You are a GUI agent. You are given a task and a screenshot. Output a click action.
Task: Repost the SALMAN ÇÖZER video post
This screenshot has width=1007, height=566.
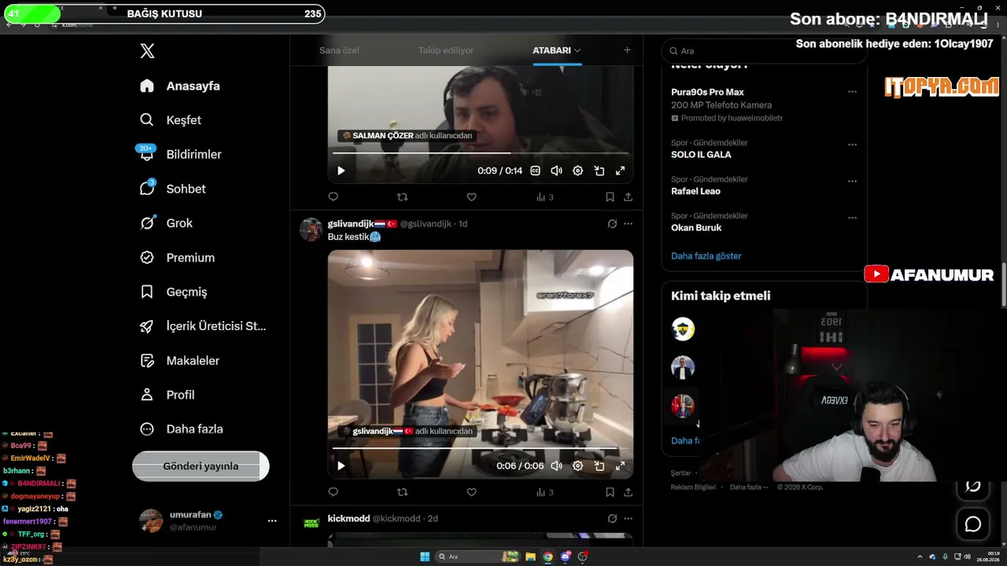point(402,197)
